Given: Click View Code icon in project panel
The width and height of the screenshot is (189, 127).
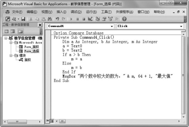Looking at the screenshot, I should coord(6,32).
